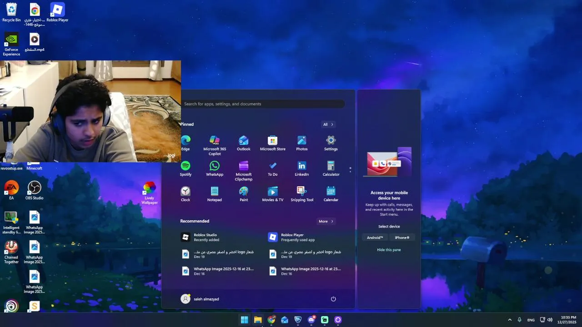Switch ENG input language indicator
Viewport: 582px width, 327px height.
[x=531, y=320]
